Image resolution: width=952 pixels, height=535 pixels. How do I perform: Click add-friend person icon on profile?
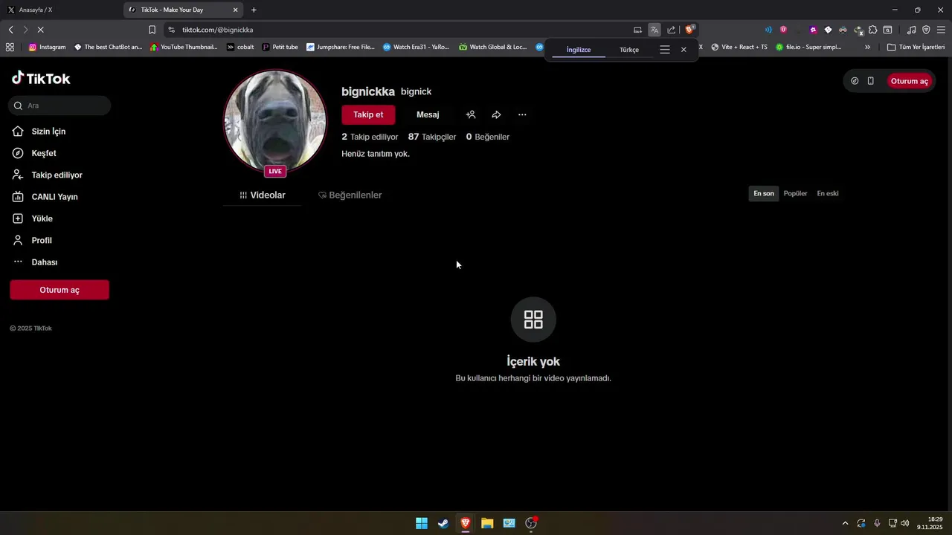471,114
